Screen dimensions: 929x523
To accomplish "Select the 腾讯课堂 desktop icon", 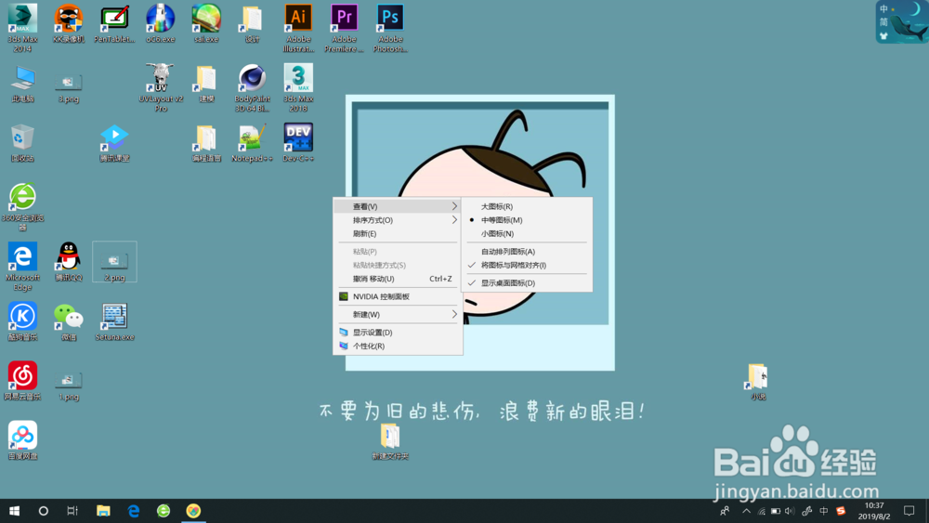I will [114, 143].
